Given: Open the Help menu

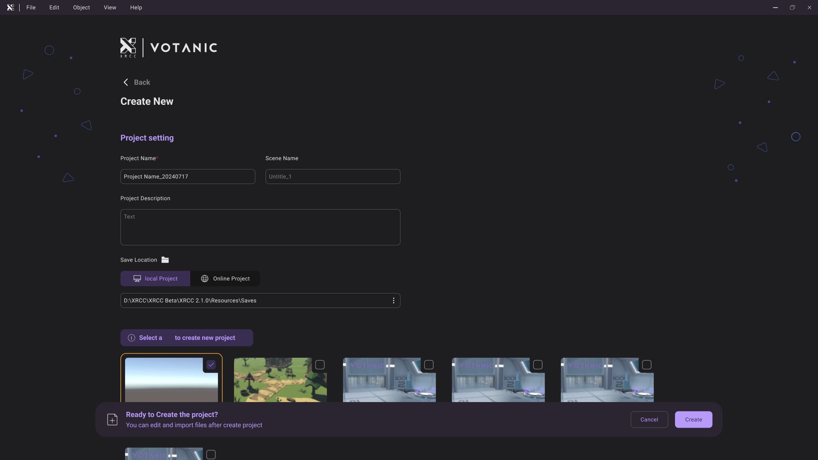Looking at the screenshot, I should [136, 8].
